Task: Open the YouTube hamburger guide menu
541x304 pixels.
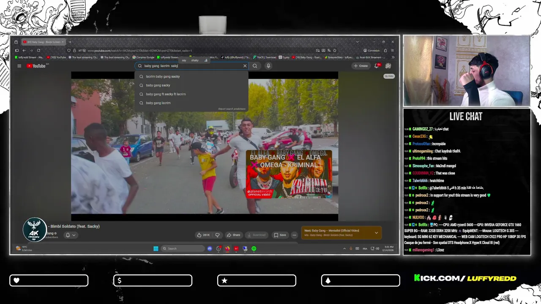Action: (x=19, y=66)
